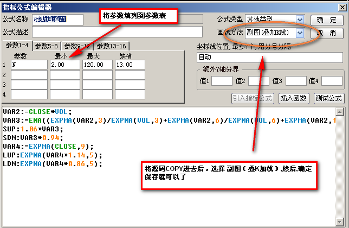The width and height of the screenshot is (349, 228).
Task: Click the 公式描述 input field
Action: (x=117, y=32)
